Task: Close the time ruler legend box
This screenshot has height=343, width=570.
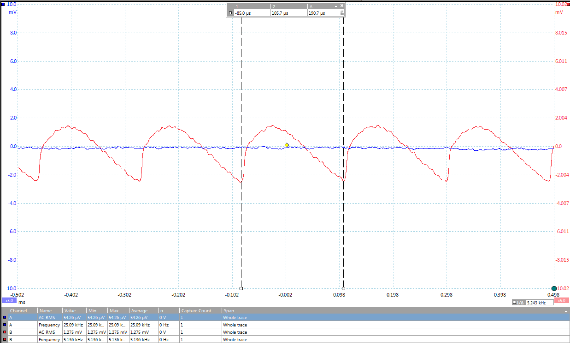Action: 342,6
